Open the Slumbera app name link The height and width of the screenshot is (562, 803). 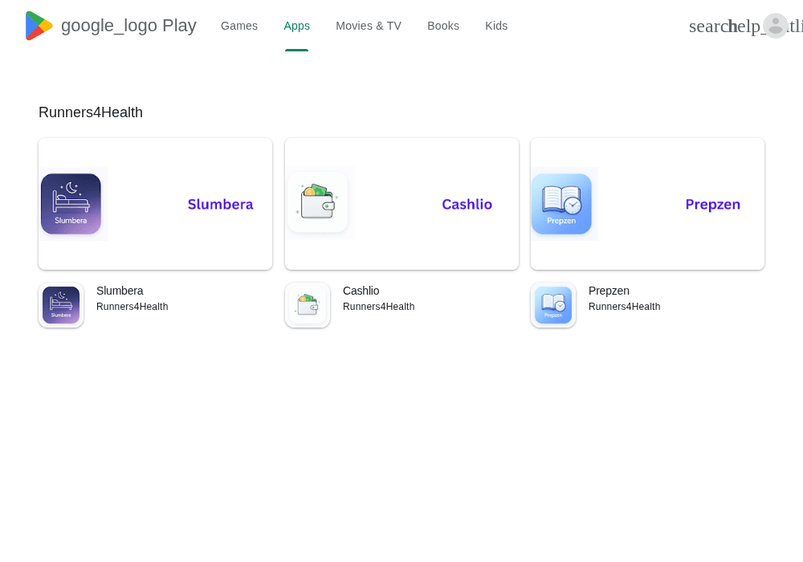tap(120, 291)
